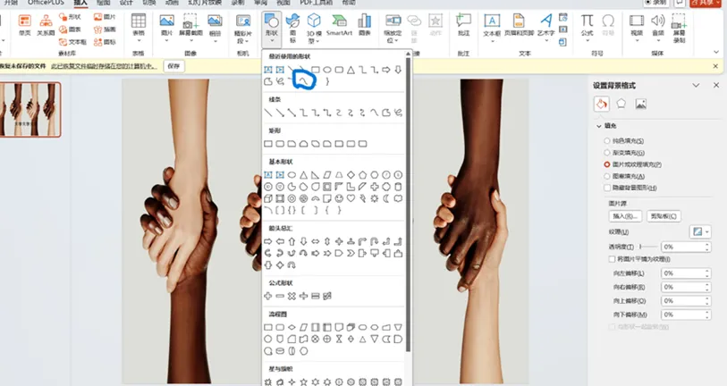Select the Pattern fill (图案填充) option
Screen dimensions: 727x386
coord(624,176)
